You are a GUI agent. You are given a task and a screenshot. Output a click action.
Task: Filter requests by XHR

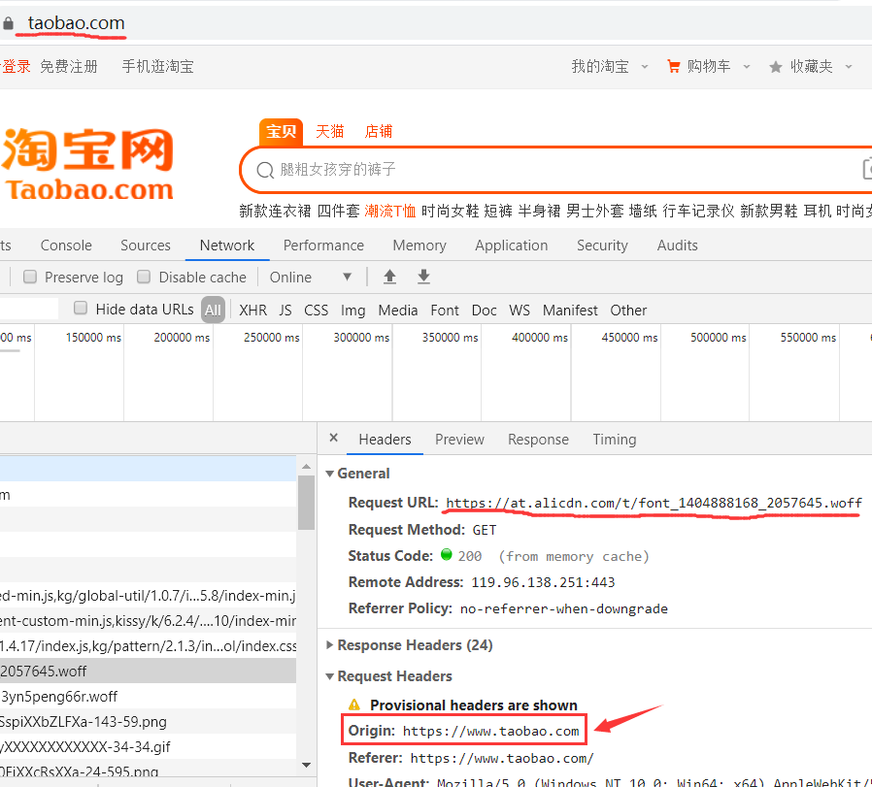pos(253,311)
